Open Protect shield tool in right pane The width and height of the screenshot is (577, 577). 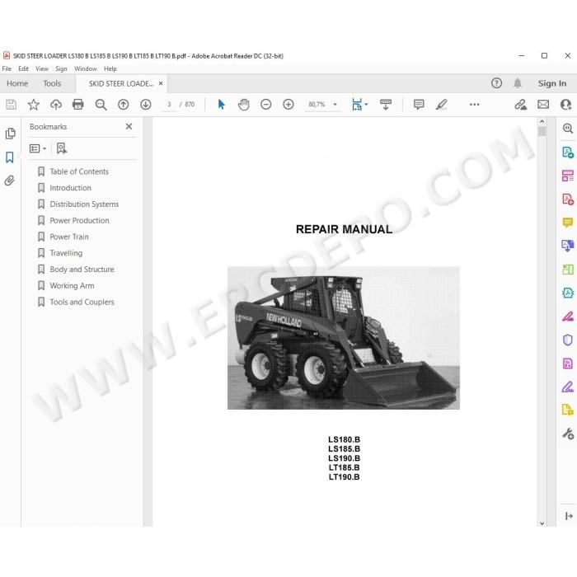pos(568,340)
